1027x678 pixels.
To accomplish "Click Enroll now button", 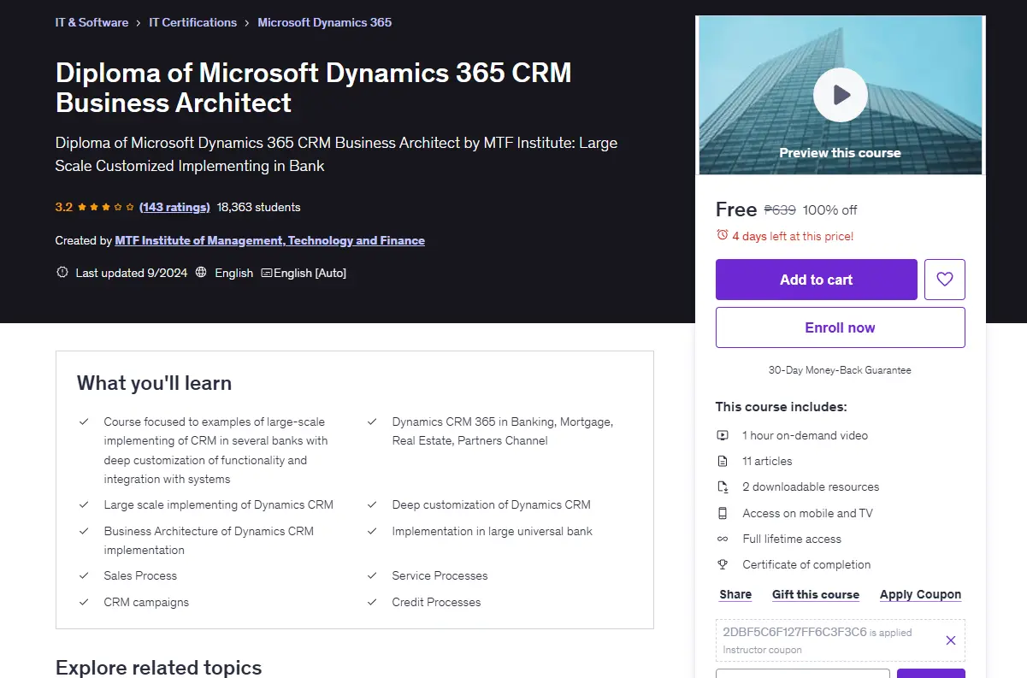I will coord(841,327).
